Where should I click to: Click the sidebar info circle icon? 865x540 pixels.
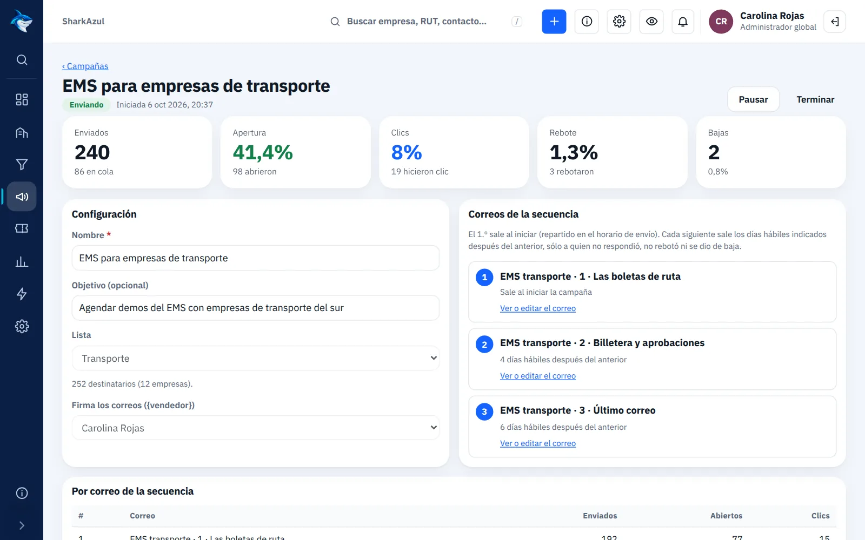point(22,493)
